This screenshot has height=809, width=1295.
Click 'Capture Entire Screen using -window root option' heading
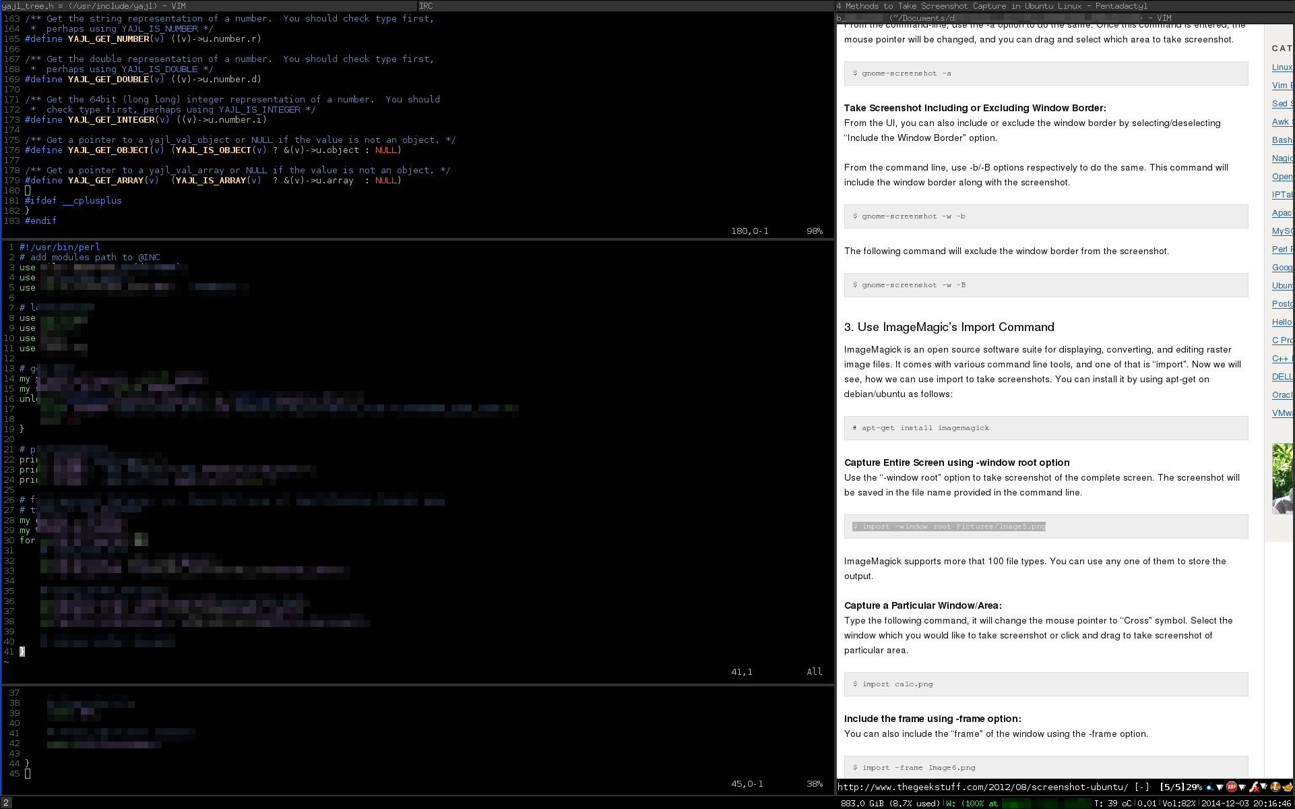957,462
